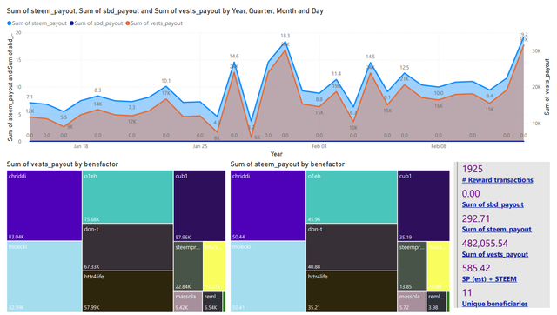Select moecki tile in steem_payout treemap
This screenshot has height=315, width=557.
point(268,277)
